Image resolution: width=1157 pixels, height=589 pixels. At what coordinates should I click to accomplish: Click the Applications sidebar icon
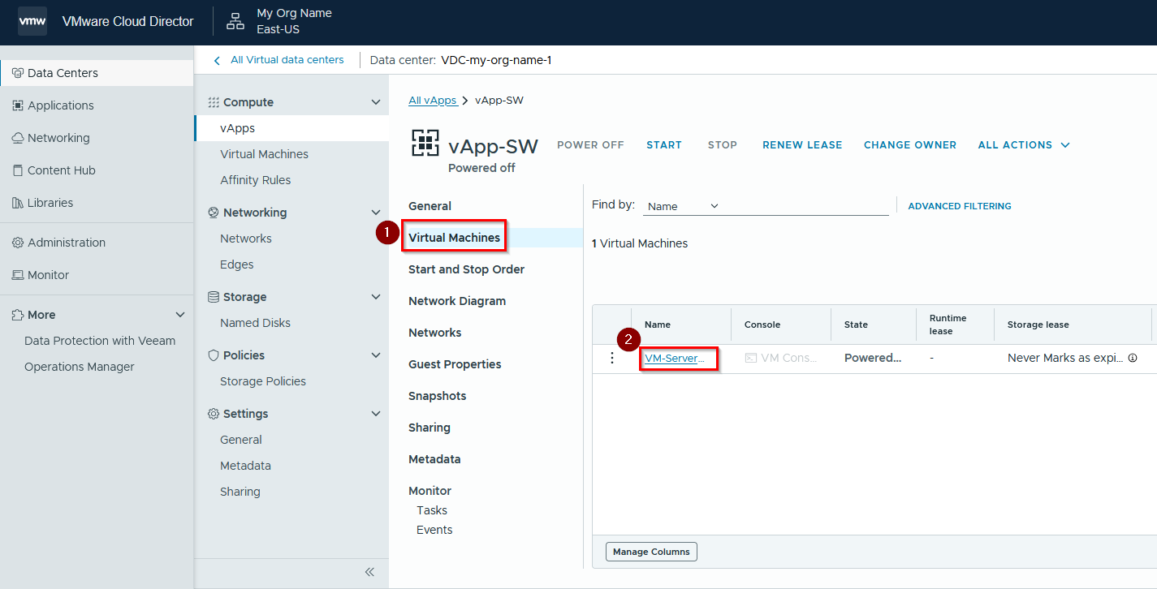(x=18, y=105)
